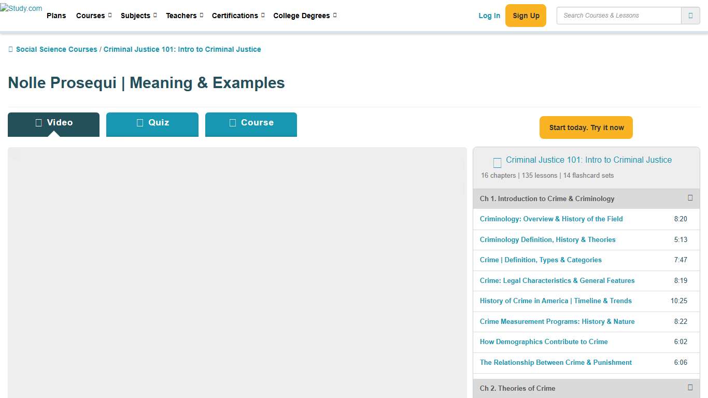
Task: Open the Subjects dropdown menu
Action: pos(138,16)
